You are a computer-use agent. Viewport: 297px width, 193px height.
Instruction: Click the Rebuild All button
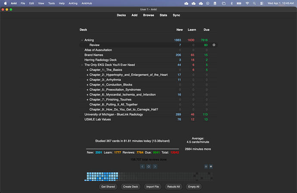pyautogui.click(x=173, y=187)
